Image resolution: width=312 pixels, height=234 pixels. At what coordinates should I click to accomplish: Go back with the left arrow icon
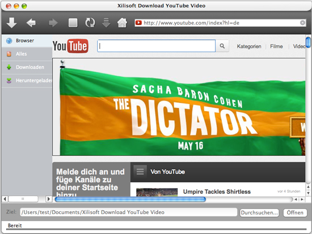coord(31,23)
